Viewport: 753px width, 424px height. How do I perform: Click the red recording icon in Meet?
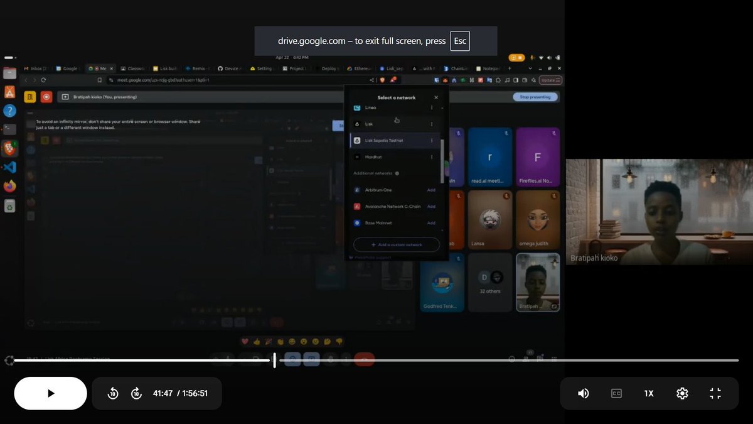click(x=46, y=97)
